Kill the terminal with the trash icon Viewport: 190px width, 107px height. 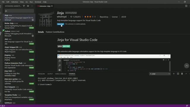click(x=182, y=74)
